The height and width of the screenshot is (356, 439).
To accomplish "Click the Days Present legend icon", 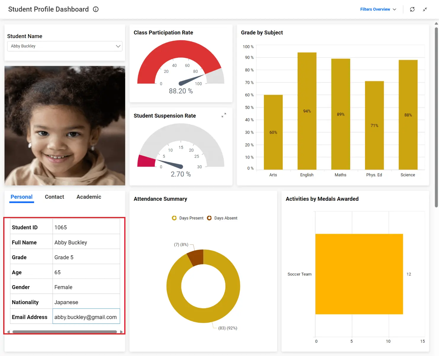I will click(x=174, y=218).
